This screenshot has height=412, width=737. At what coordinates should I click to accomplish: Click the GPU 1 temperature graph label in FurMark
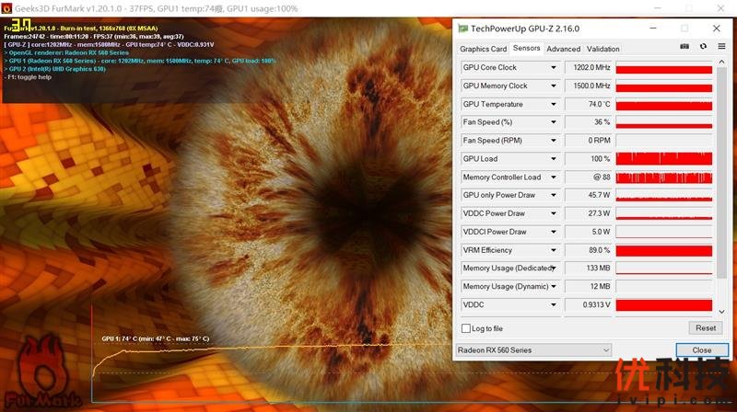(155, 338)
